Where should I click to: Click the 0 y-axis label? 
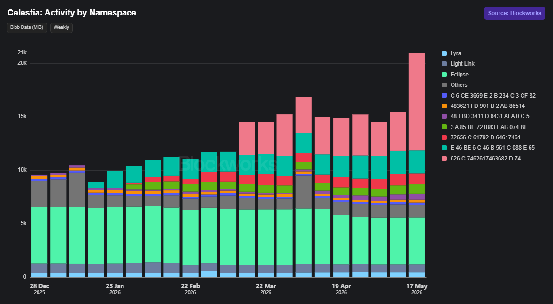[x=25, y=277]
